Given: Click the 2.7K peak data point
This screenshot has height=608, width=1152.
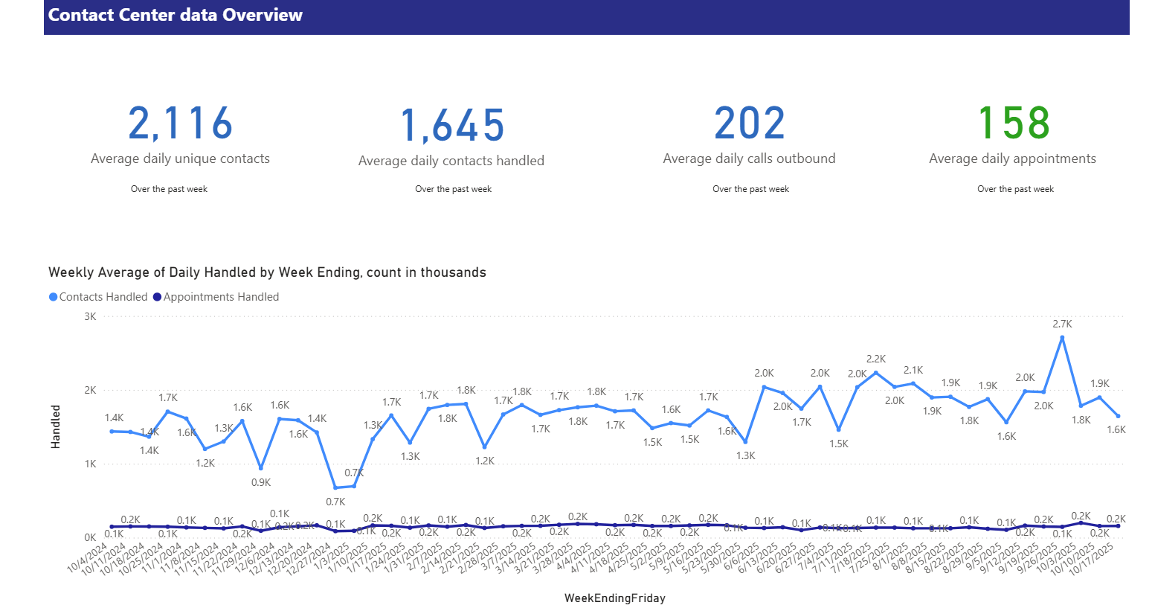Looking at the screenshot, I should tap(1062, 337).
